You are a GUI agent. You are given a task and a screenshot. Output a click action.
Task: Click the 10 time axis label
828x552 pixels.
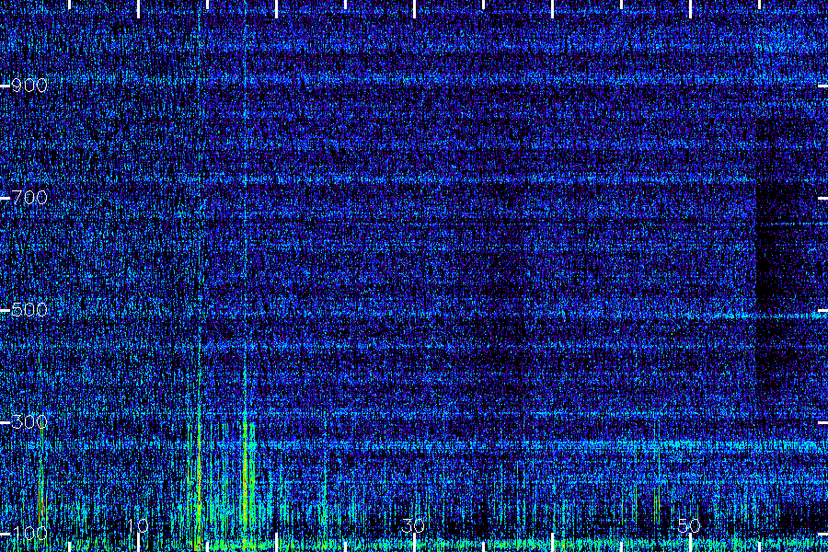138,525
